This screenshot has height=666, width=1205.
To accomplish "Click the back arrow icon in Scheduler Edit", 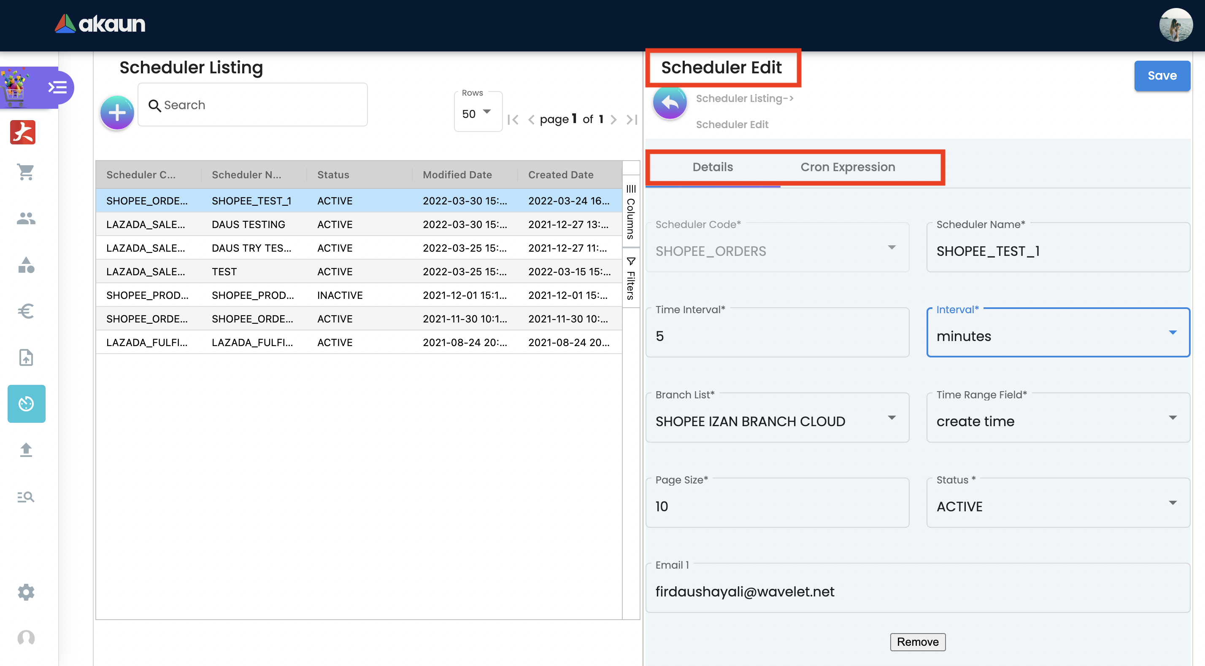I will coord(670,102).
